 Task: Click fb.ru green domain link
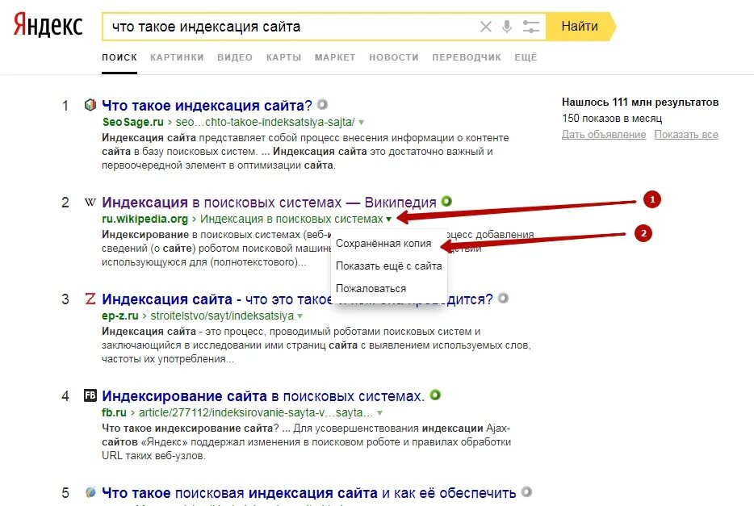click(114, 412)
